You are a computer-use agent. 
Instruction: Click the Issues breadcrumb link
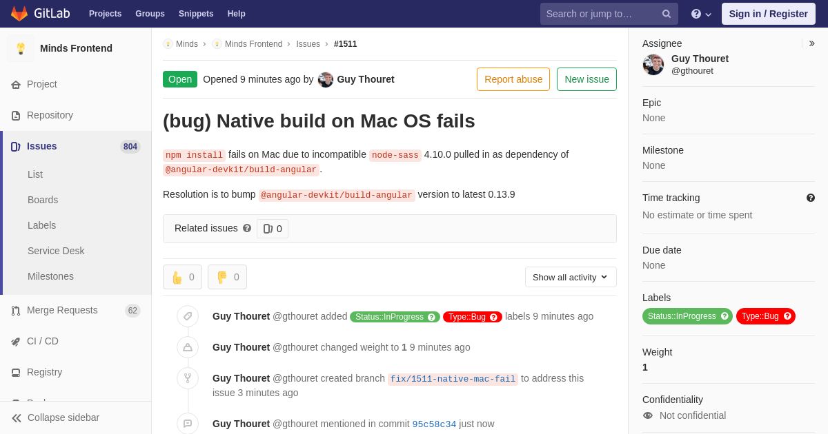pos(308,44)
